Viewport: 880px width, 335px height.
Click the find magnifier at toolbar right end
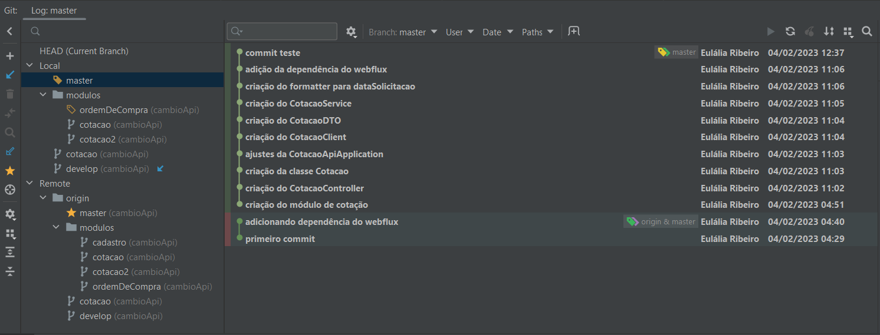pos(867,32)
